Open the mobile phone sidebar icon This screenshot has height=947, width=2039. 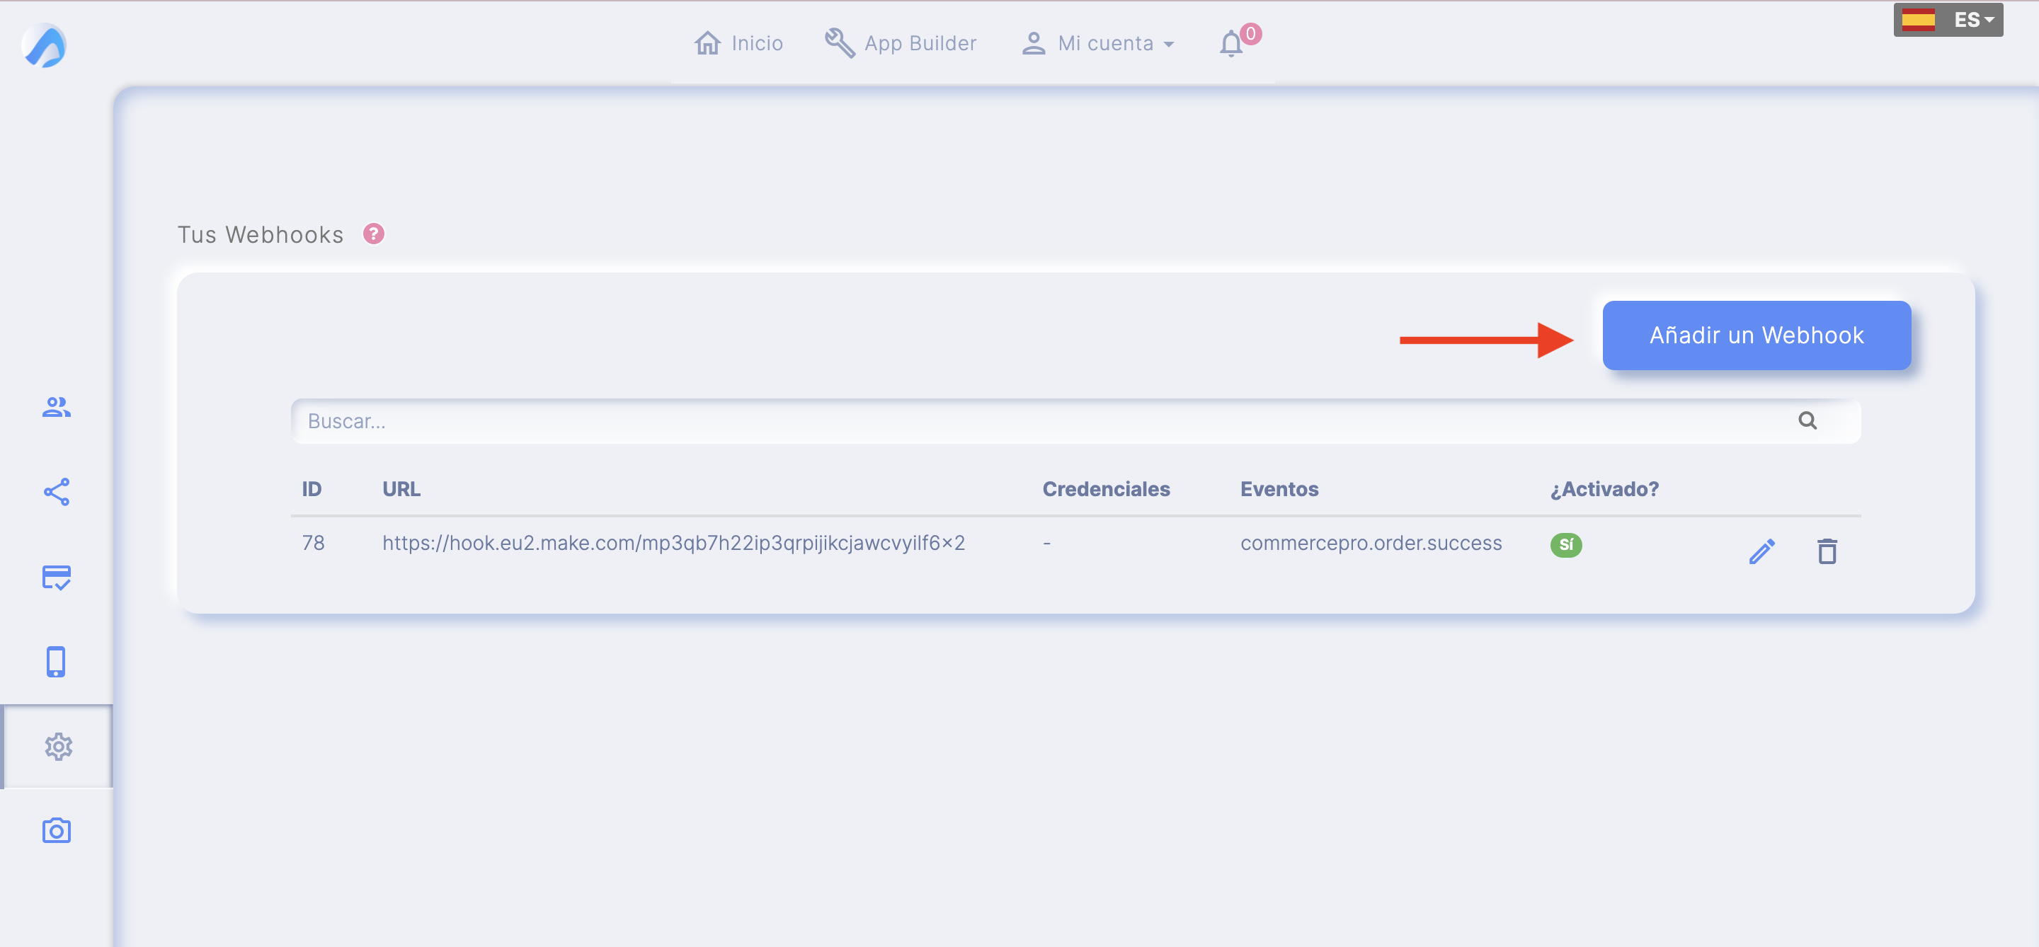56,661
